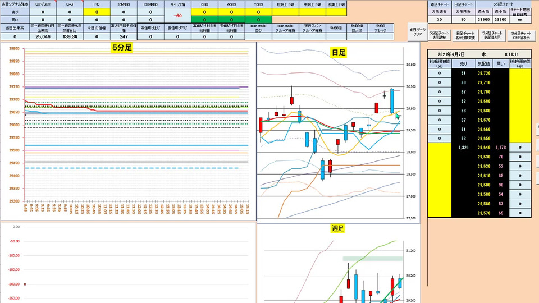
Task: Click the 31,200 axis label on weekly chart
Action: point(411,251)
